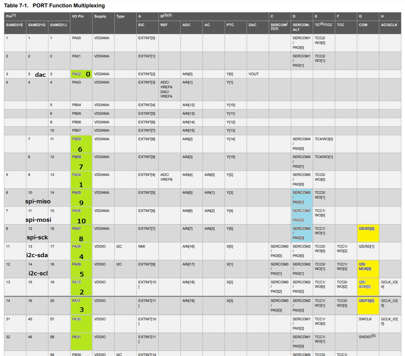Select the PB05 pin cell
405x356 pixels.
81,114
